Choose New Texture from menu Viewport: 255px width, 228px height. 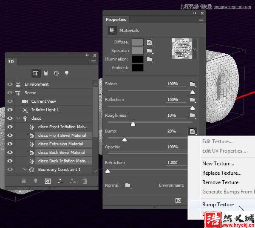pos(218,164)
